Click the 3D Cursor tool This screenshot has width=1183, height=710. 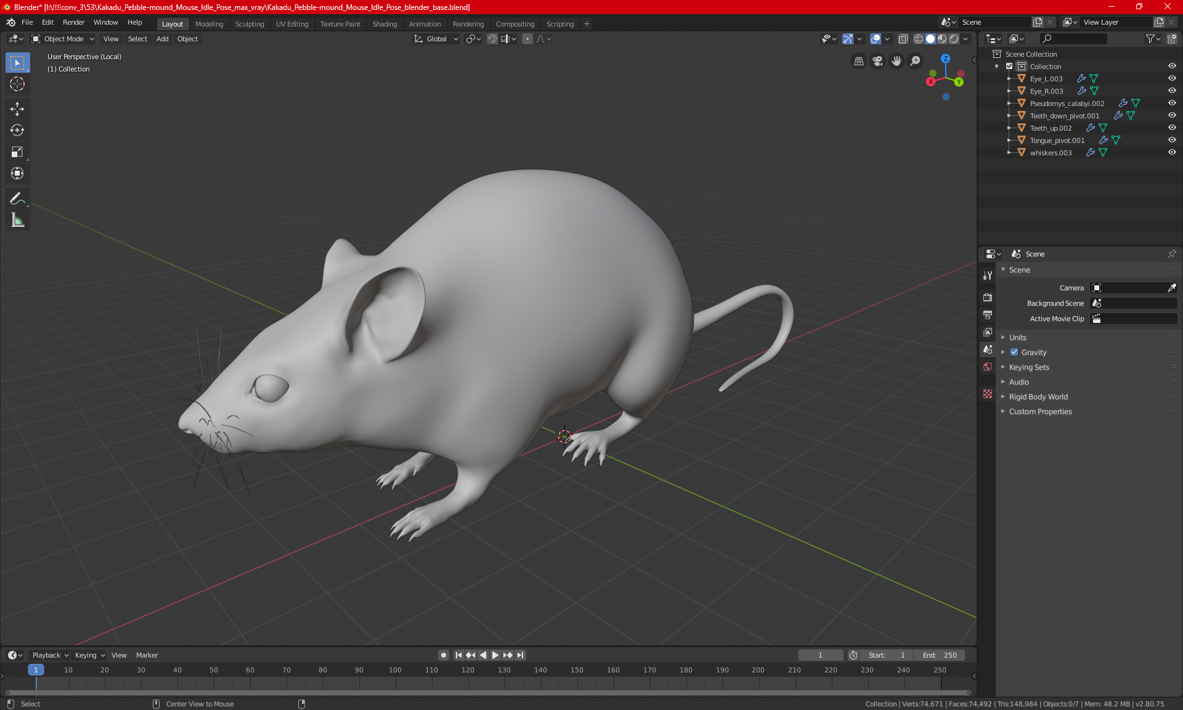pos(17,84)
